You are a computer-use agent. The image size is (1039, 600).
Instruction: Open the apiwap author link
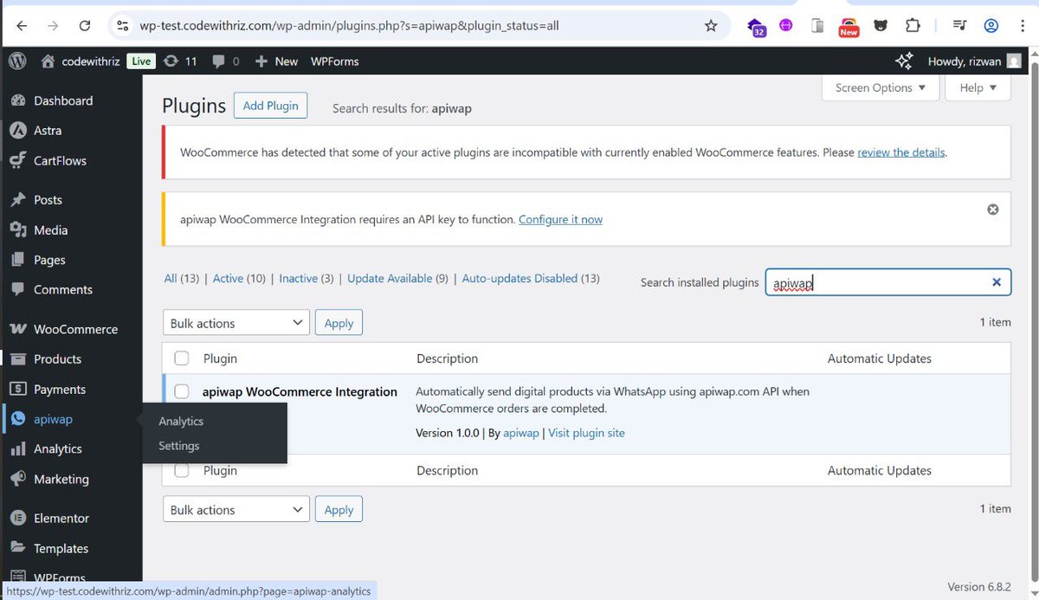521,433
